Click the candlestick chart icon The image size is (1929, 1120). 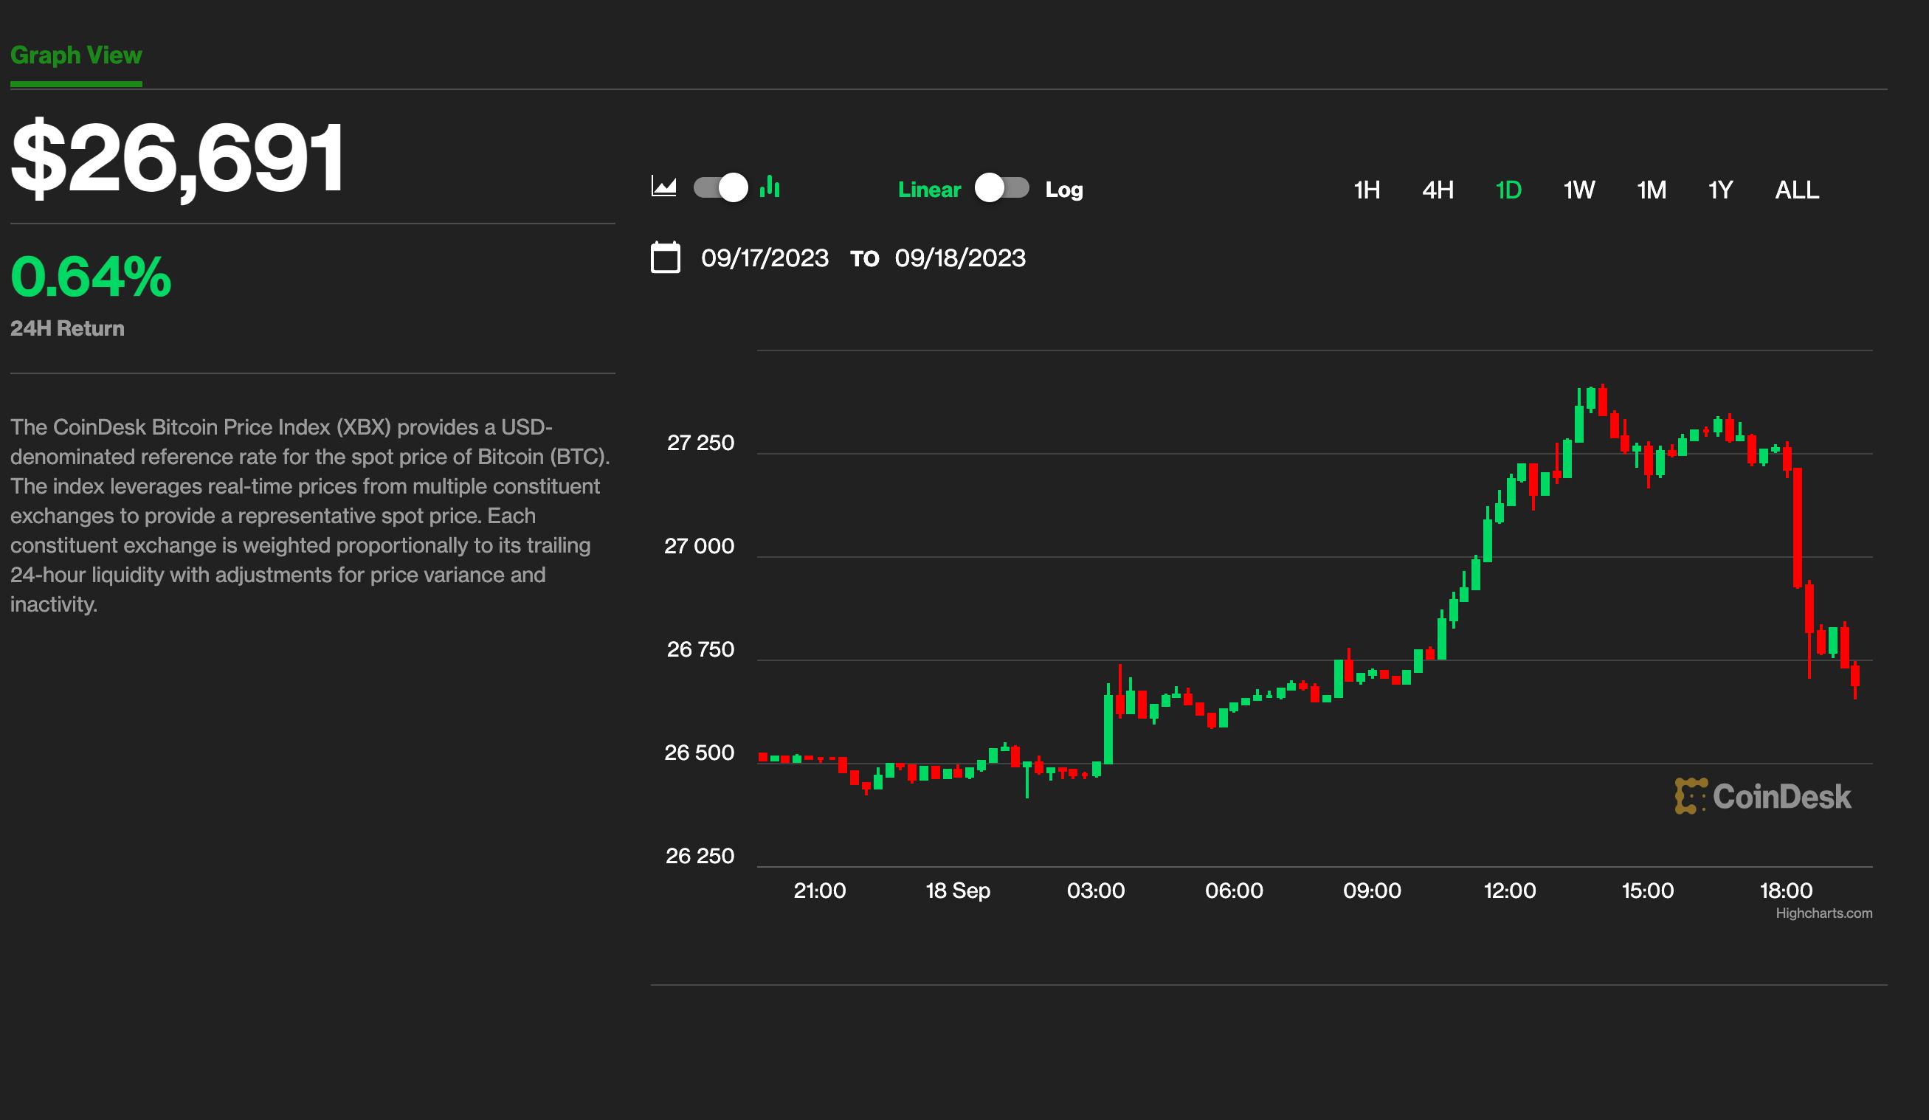coord(770,186)
